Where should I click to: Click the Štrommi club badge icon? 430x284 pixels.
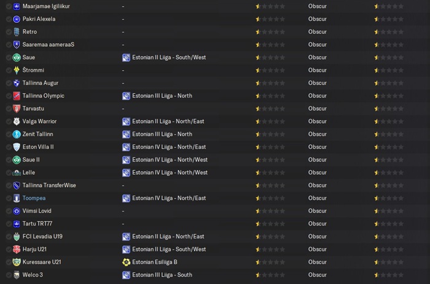point(17,70)
